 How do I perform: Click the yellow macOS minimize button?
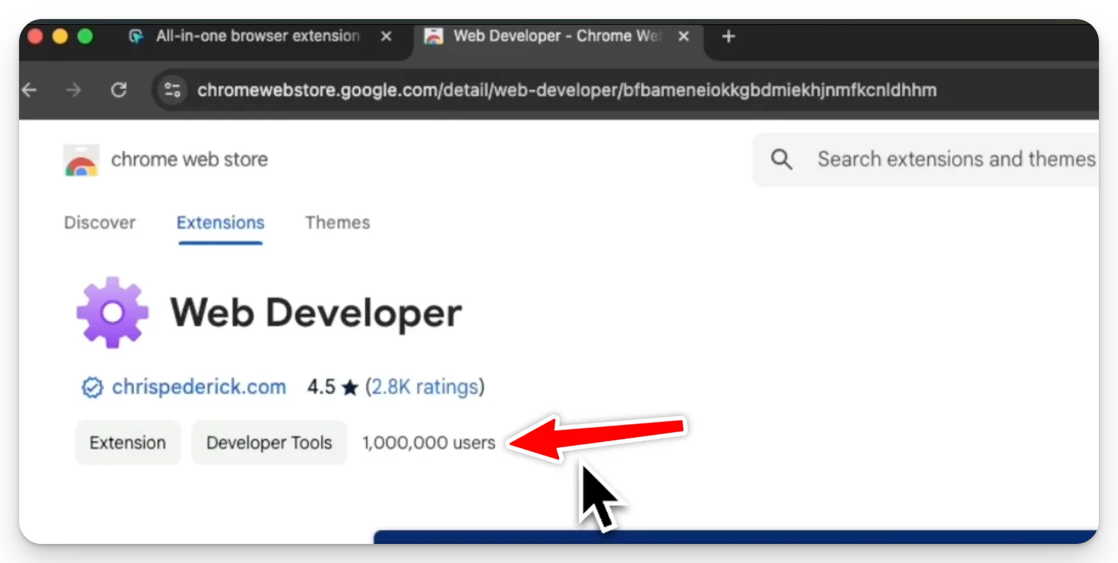(60, 36)
